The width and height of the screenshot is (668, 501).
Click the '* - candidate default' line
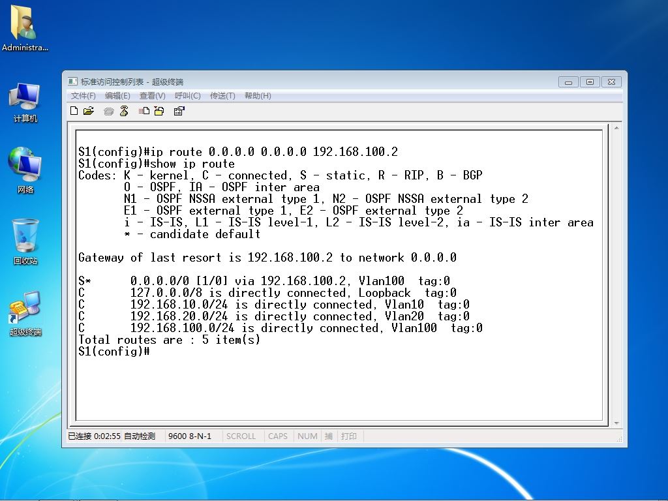(x=192, y=234)
